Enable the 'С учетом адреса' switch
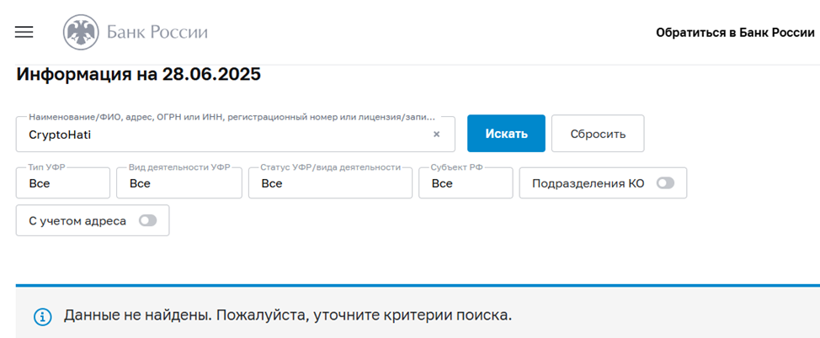820x338 pixels. 147,220
